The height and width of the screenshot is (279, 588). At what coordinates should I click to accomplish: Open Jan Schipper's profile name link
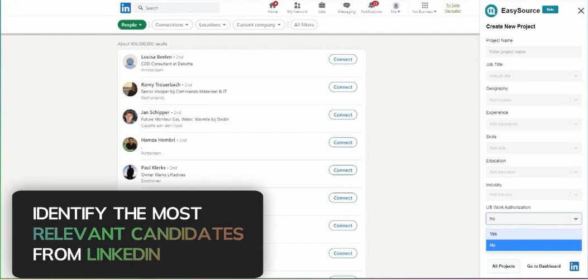tap(155, 112)
